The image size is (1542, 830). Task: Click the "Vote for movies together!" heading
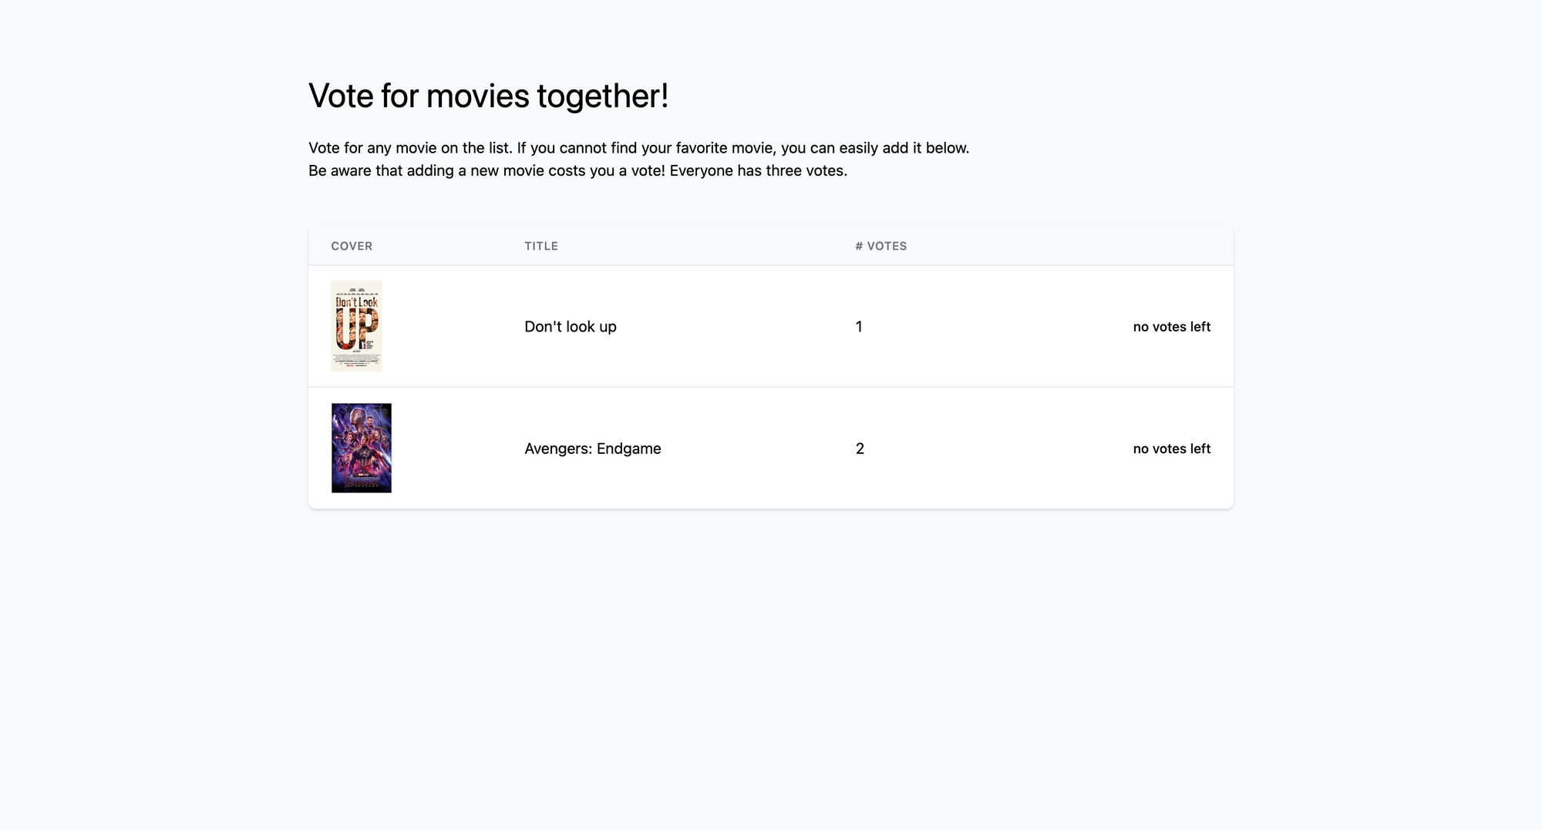(488, 96)
